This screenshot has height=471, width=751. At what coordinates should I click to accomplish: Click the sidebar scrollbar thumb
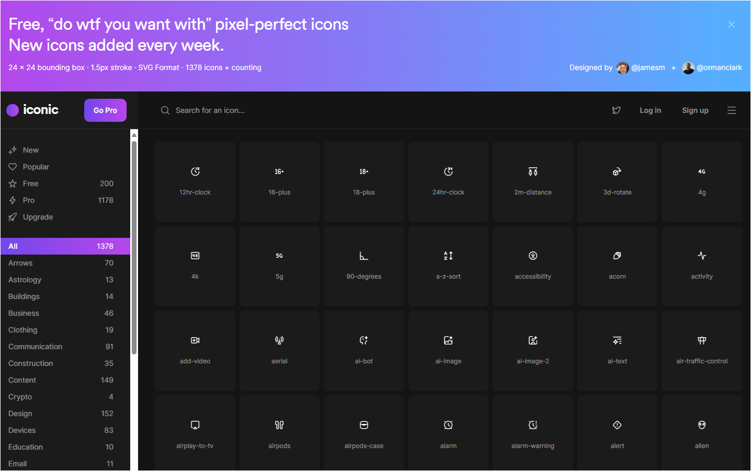(134, 246)
